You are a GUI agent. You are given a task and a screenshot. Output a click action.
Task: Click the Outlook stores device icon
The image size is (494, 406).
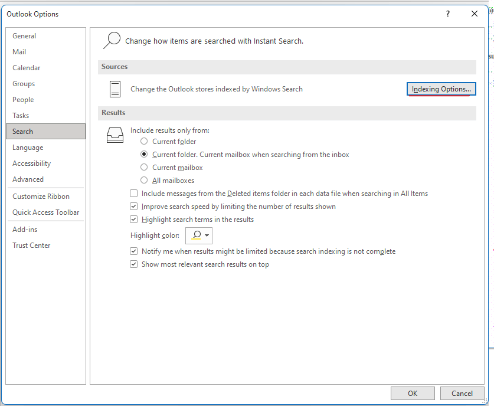pos(115,89)
